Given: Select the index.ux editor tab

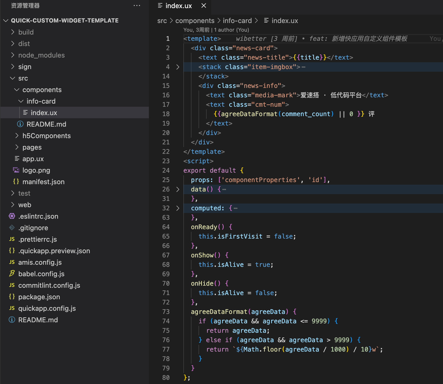Looking at the screenshot, I should pyautogui.click(x=180, y=6).
